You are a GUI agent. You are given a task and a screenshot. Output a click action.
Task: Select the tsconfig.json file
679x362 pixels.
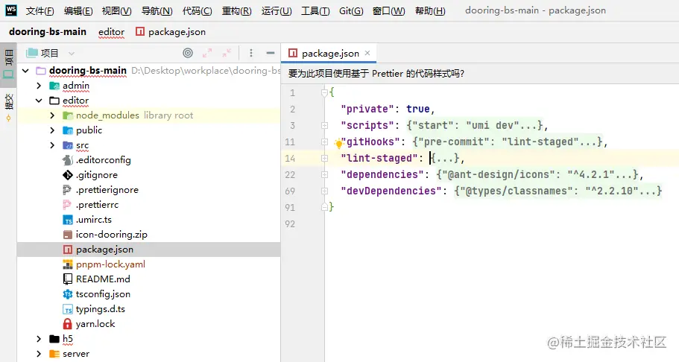tap(96, 294)
